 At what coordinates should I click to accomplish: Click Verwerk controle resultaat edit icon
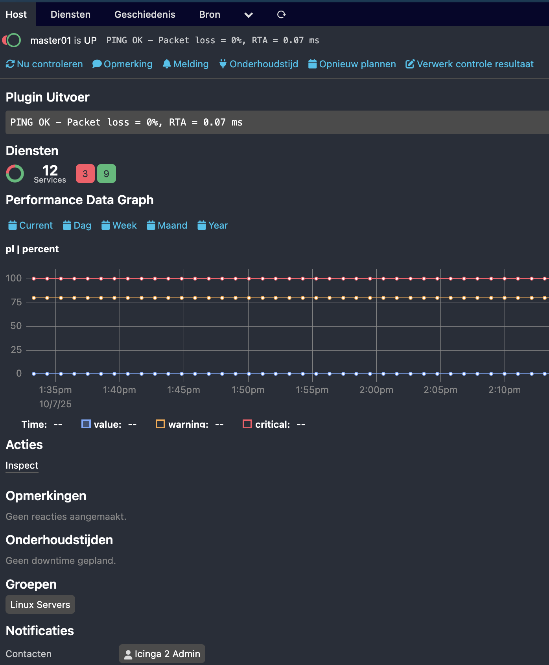tap(410, 64)
